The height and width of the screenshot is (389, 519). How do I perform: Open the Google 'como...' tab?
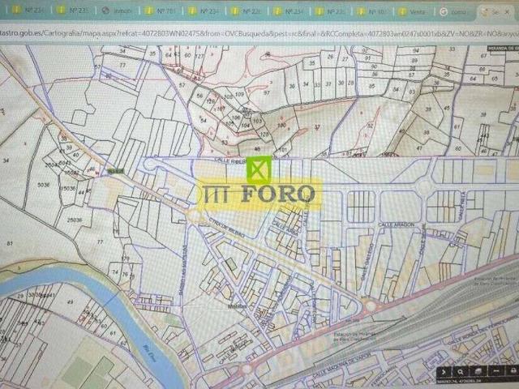454,12
